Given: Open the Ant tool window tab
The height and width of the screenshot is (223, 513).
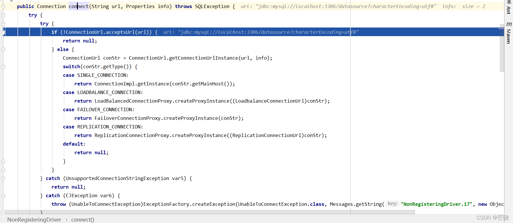Looking at the screenshot, I should click(x=509, y=7).
